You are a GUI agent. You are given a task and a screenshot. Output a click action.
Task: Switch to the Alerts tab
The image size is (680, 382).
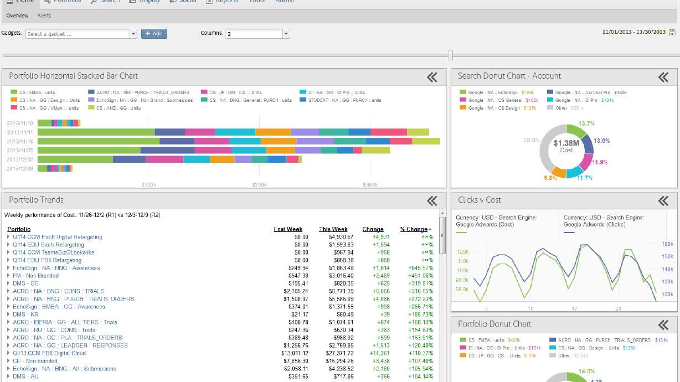tap(44, 15)
